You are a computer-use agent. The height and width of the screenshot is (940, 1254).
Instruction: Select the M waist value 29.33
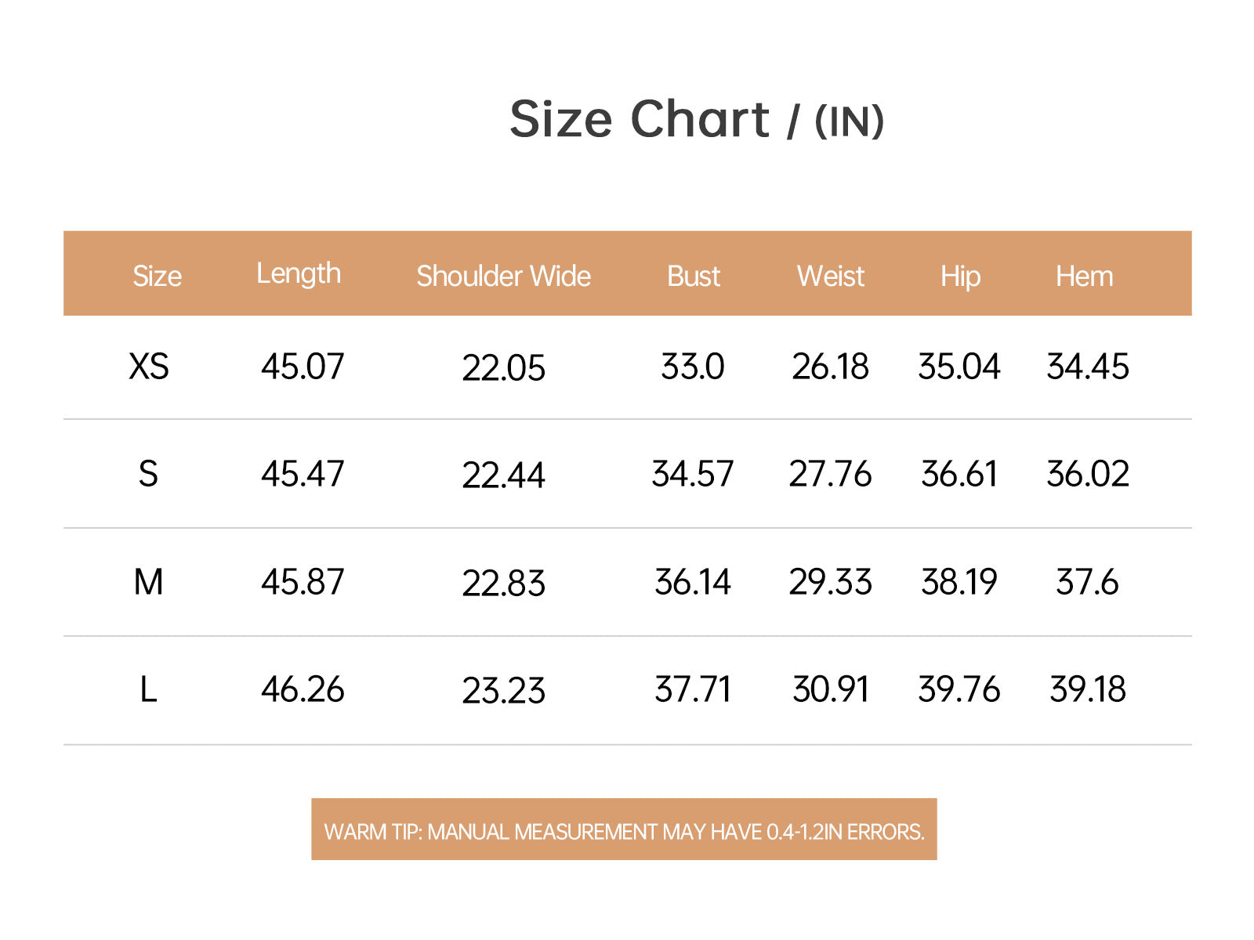click(x=830, y=582)
